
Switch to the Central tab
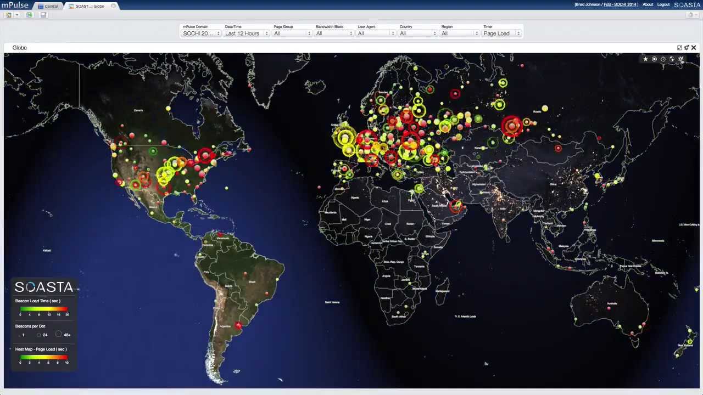(48, 6)
